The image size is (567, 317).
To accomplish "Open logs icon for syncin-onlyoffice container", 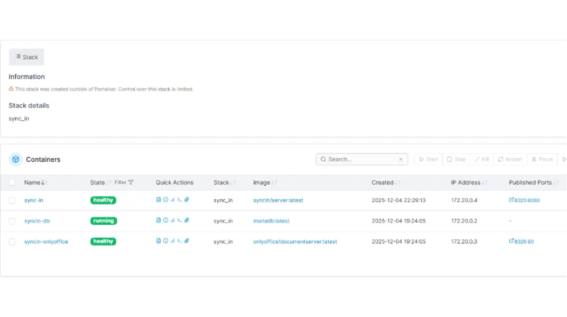I will tap(158, 241).
